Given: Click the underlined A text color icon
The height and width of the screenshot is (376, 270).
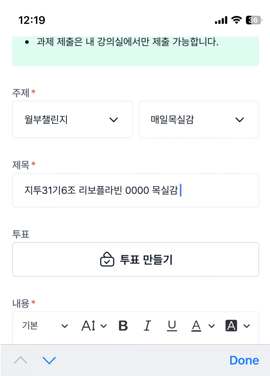Looking at the screenshot, I should (x=196, y=326).
